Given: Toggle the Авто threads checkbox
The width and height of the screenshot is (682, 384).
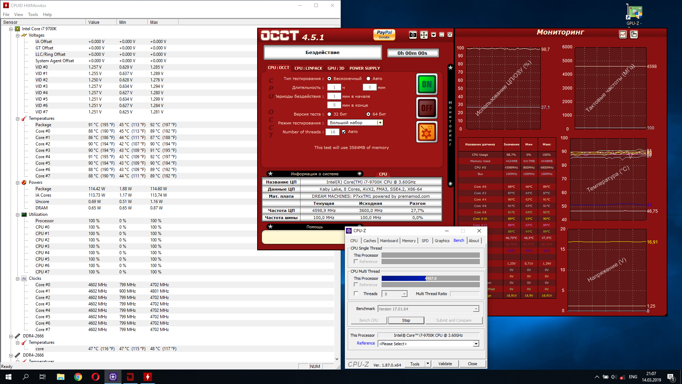Looking at the screenshot, I should [343, 132].
